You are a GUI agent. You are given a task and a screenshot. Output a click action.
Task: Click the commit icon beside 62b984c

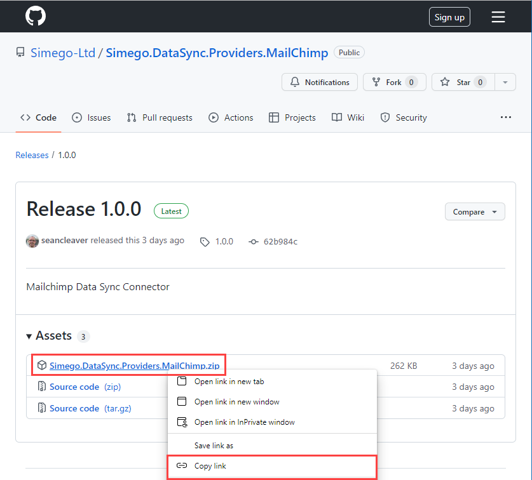(x=254, y=242)
